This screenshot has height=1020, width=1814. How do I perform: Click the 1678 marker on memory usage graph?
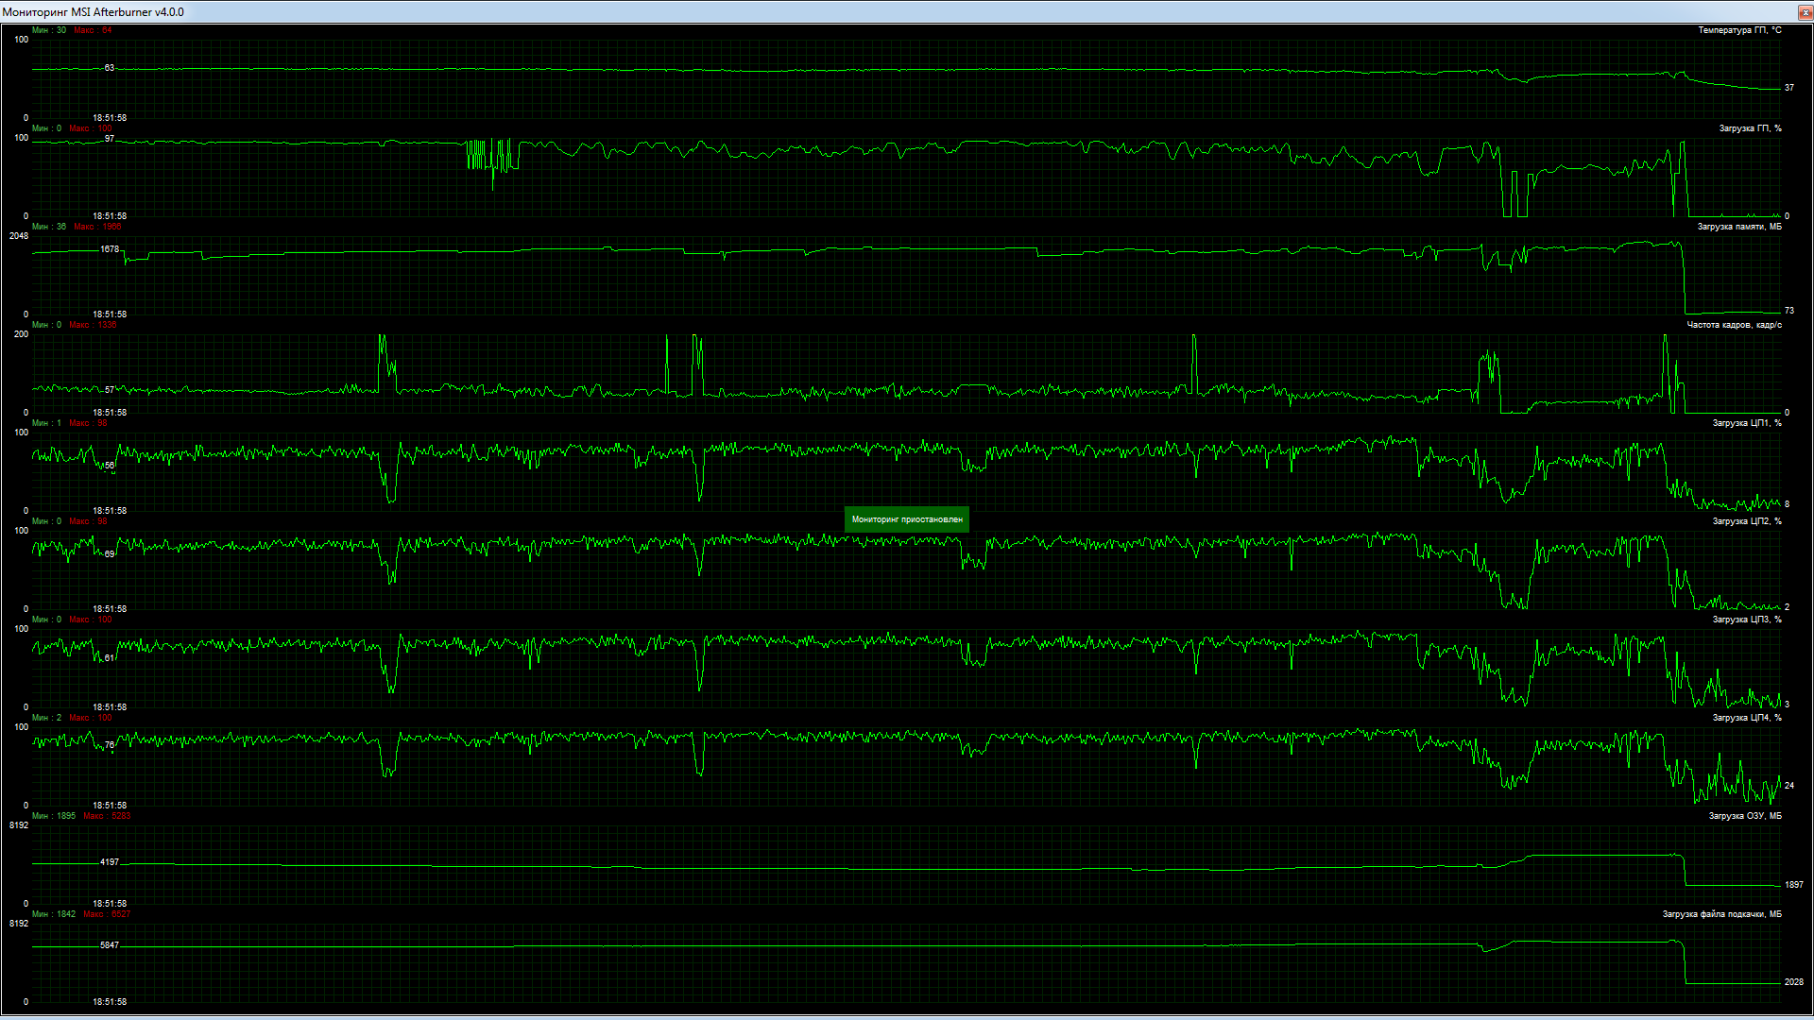coord(110,249)
